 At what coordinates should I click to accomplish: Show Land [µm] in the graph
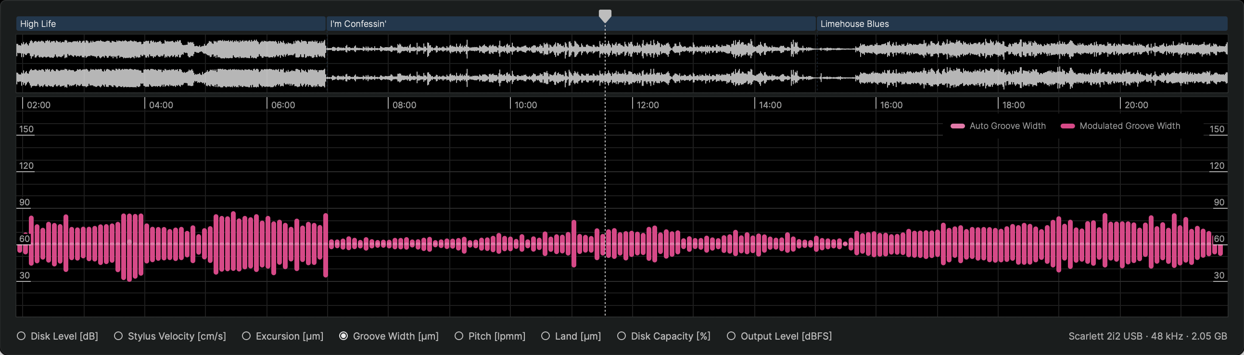tap(545, 336)
